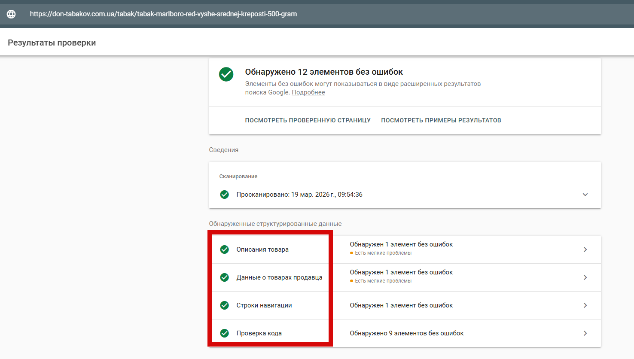The height and width of the screenshot is (359, 634).
Task: Click the Строки навигации label
Action: [264, 305]
